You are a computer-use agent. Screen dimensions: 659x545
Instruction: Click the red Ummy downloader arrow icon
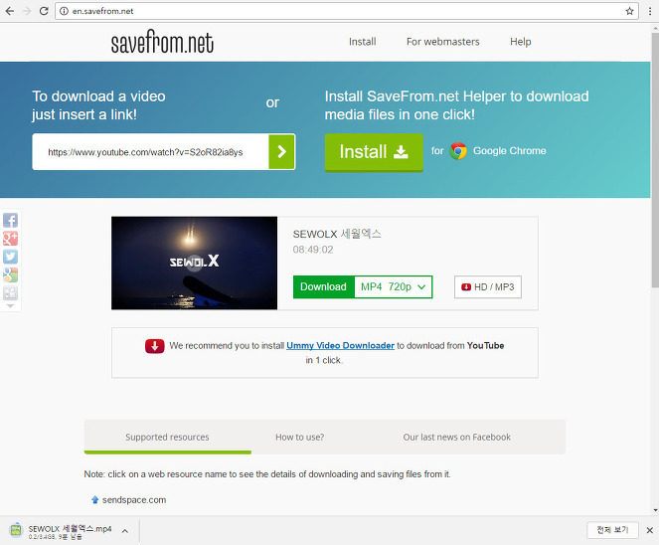coord(155,346)
